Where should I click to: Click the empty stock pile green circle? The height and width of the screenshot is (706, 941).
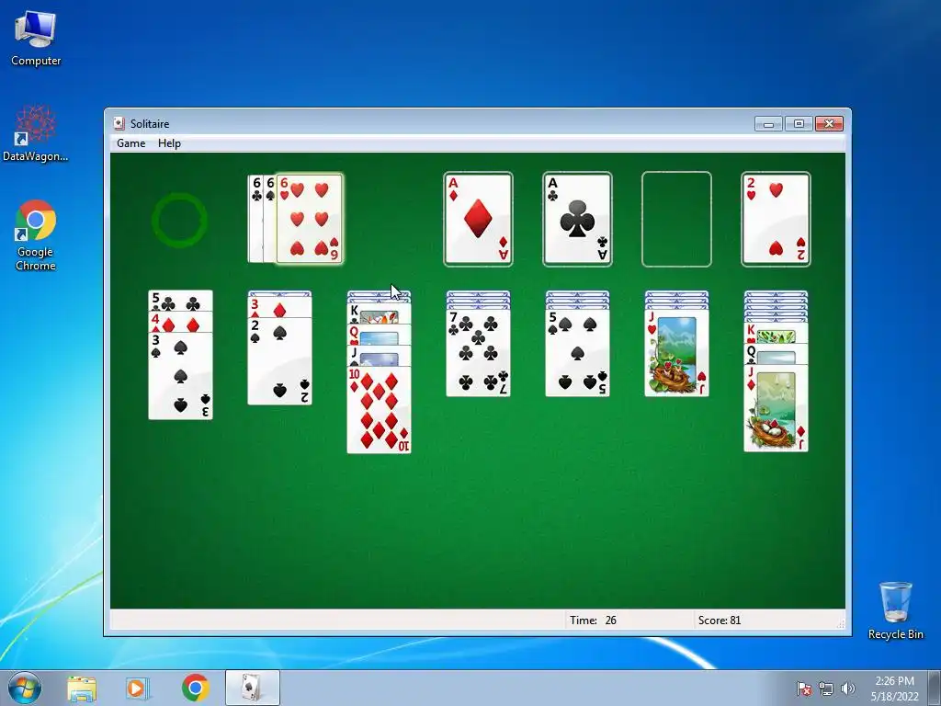click(180, 220)
